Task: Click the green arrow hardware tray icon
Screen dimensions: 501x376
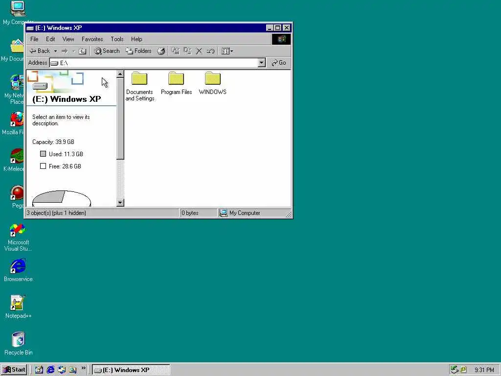Action: pyautogui.click(x=455, y=370)
